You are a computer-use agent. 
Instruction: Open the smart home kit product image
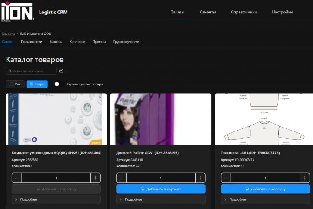click(x=56, y=119)
